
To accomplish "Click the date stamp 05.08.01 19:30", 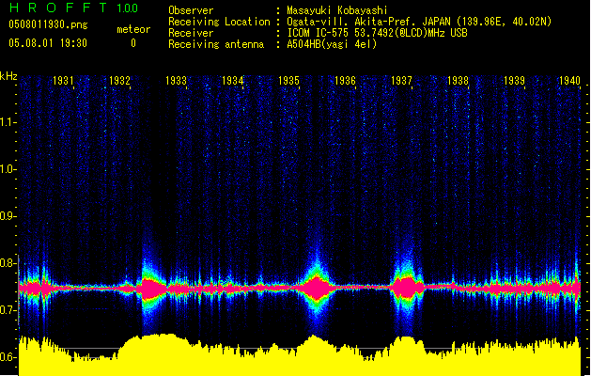I will (48, 43).
